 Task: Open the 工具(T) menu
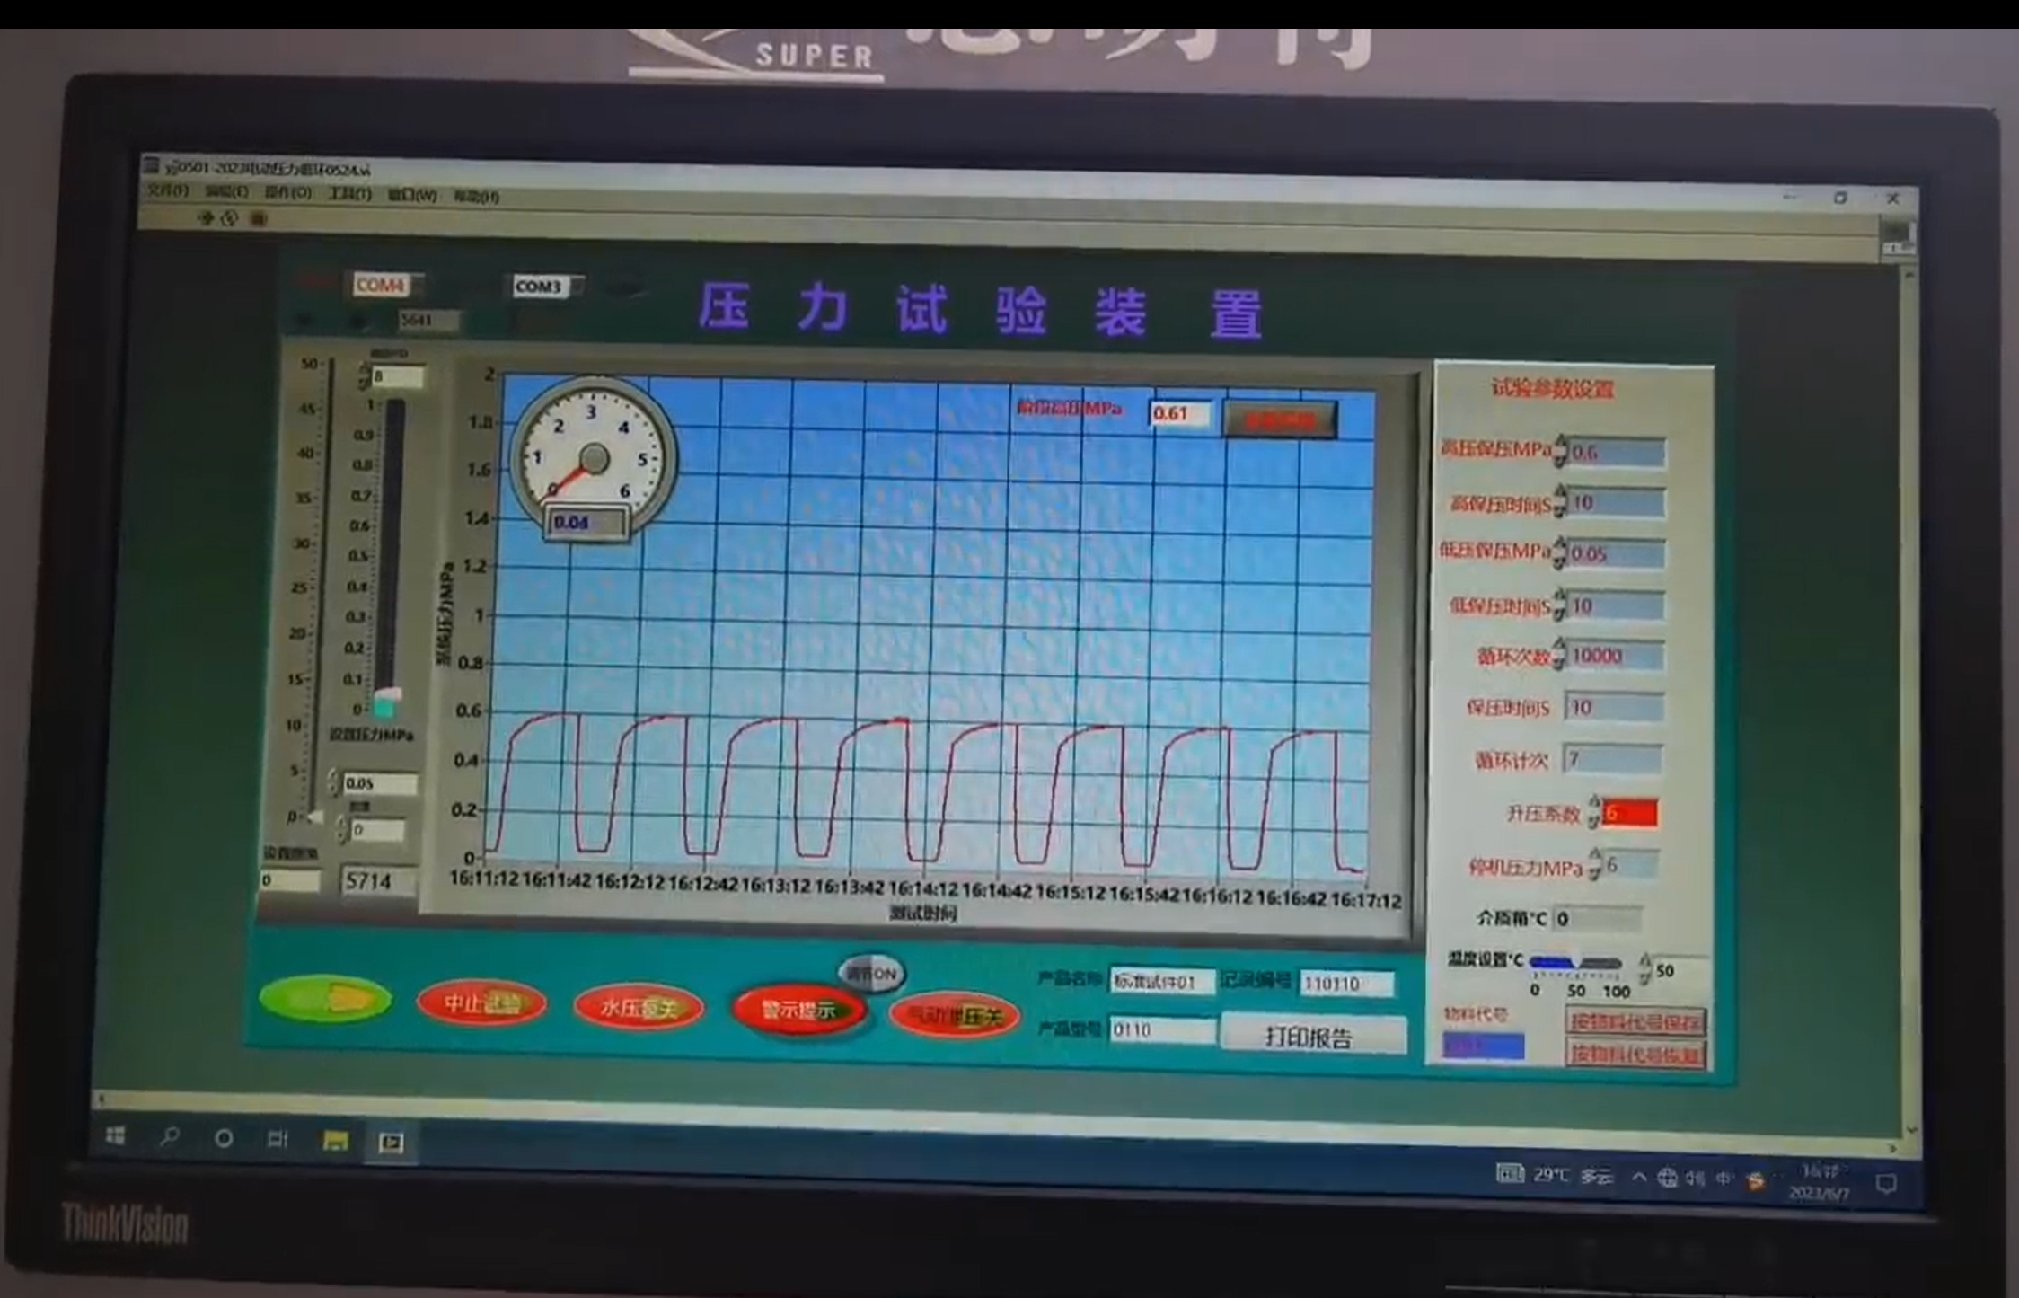tap(348, 193)
